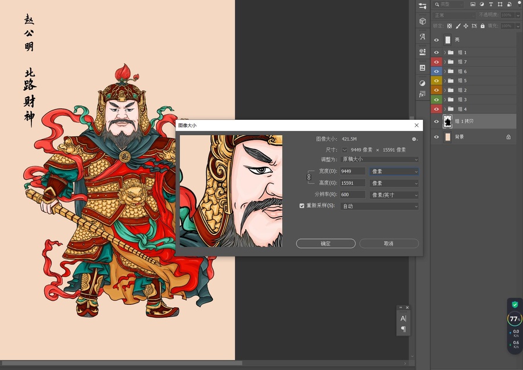Viewport: 523px width, 370px height.
Task: Filter layers by pixel layers icon
Action: point(473,4)
